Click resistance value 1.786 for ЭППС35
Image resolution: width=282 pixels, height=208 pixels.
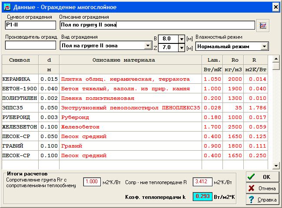tap(256, 108)
